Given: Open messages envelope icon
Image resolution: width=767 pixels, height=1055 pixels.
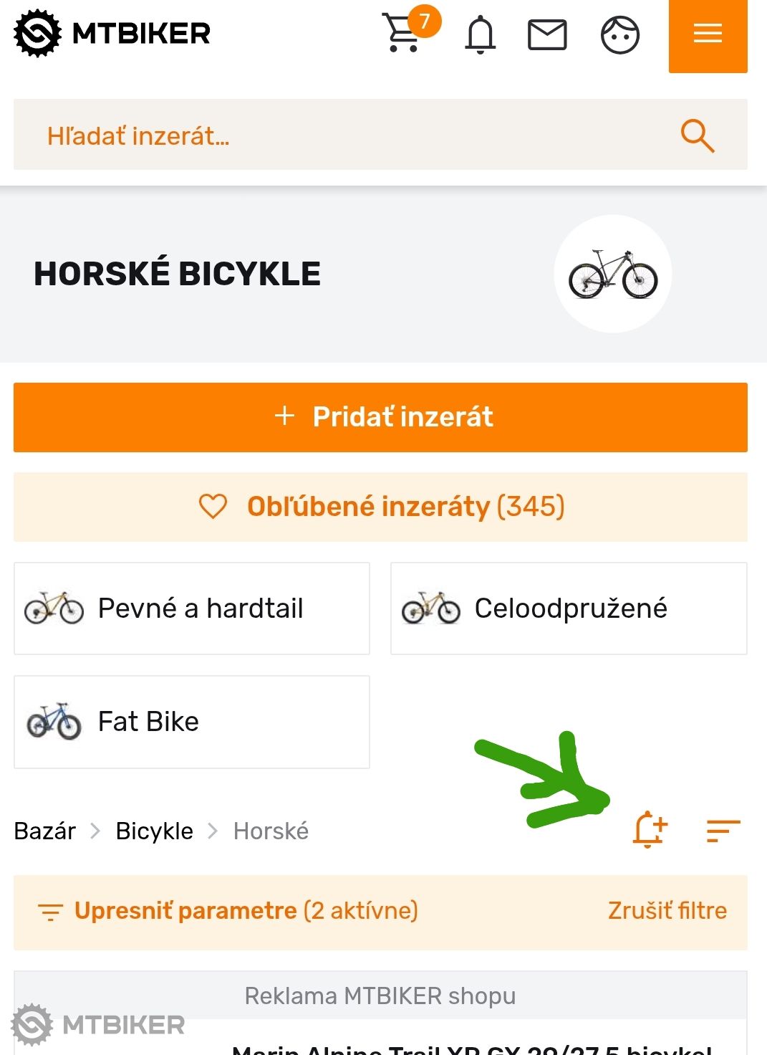Looking at the screenshot, I should [547, 34].
